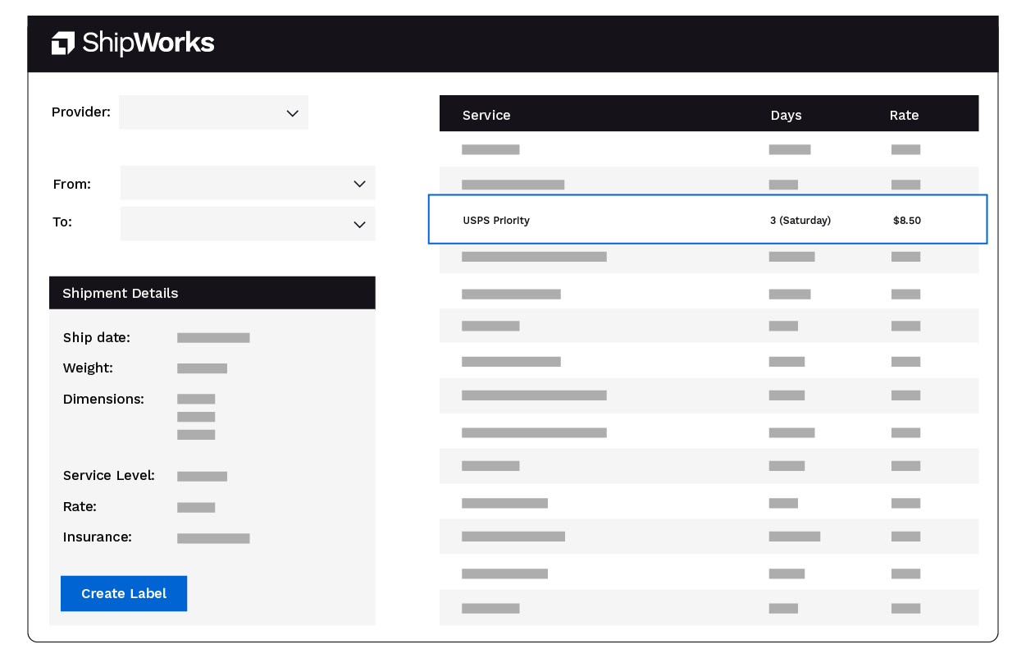Click the Shipment Details panel header
1026x658 pixels.
pos(212,293)
